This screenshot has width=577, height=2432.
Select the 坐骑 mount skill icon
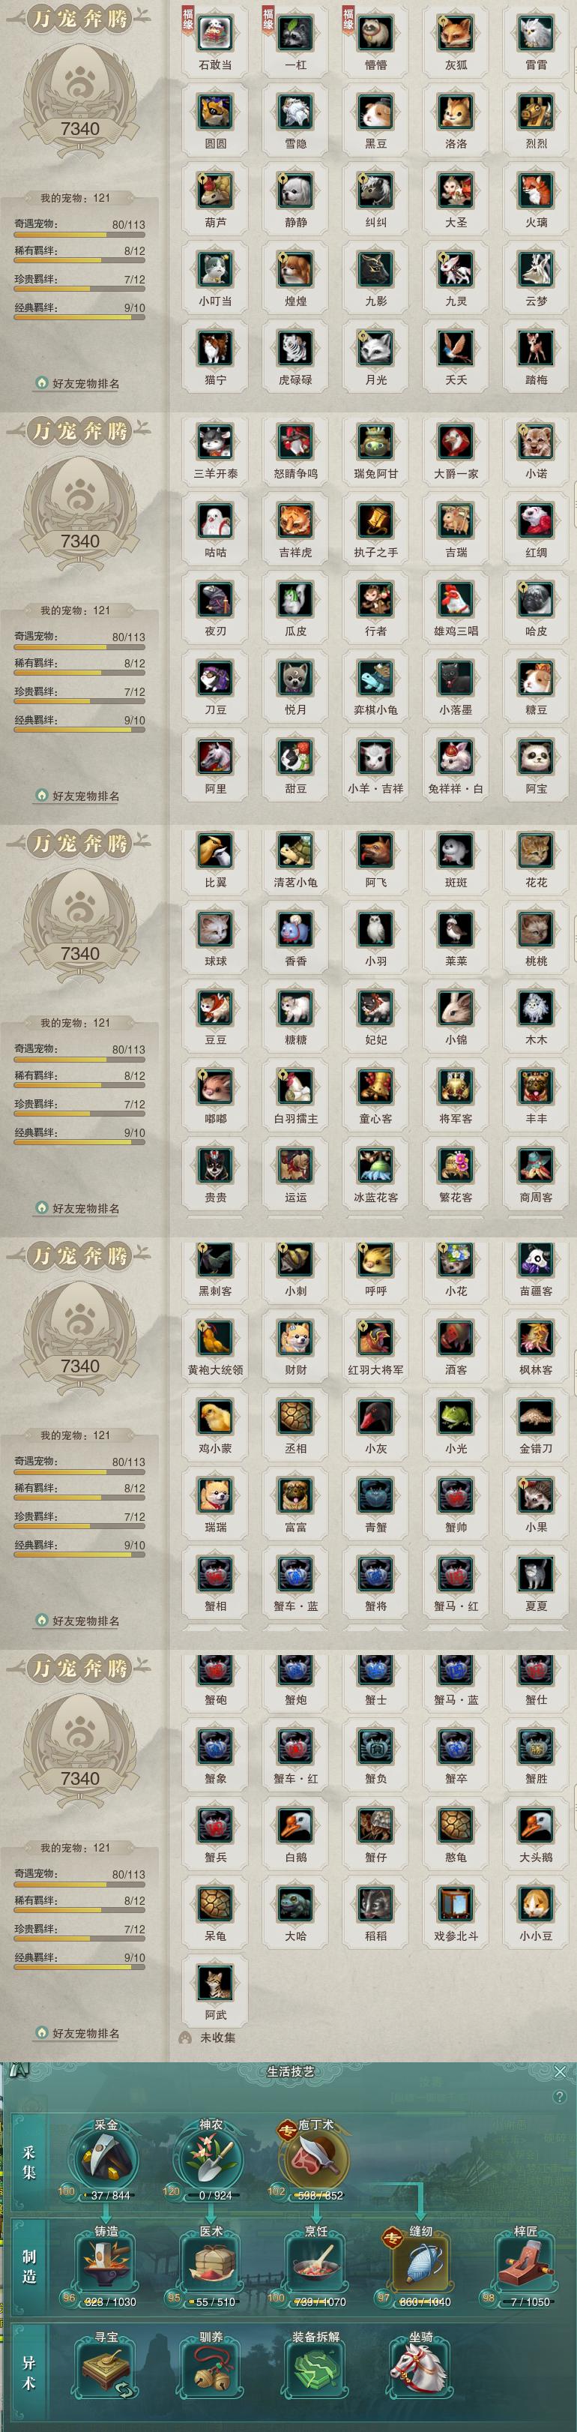pyautogui.click(x=420, y=2370)
